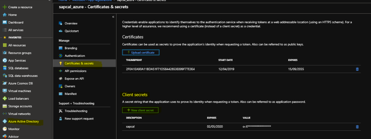Click the certificate expiry 15/09/2035
This screenshot has height=139, width=371.
pos(296,69)
